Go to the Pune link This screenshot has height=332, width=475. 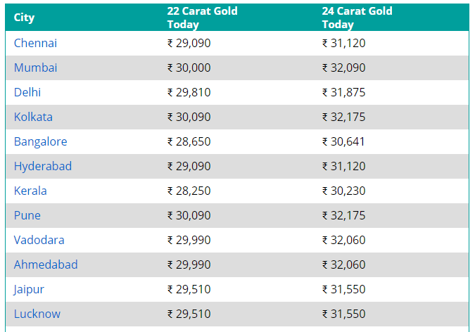tap(27, 215)
